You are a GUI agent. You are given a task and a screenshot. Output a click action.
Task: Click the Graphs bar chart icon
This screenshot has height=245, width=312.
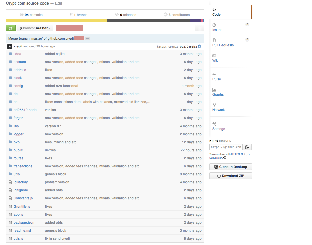point(214,90)
